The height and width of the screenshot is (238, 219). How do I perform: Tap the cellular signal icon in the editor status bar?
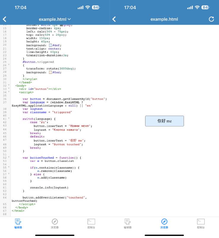coord(80,7)
